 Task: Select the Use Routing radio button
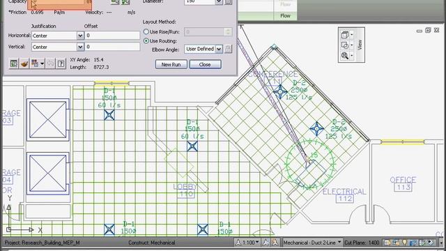point(146,40)
